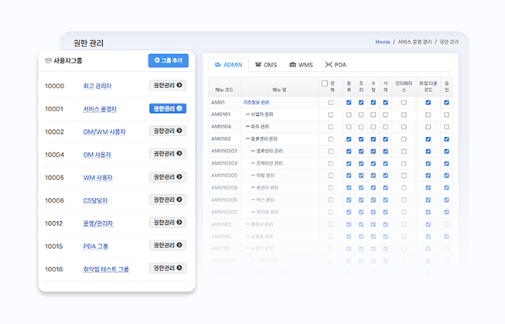Switch to the PDA tab
The image size is (505, 324).
point(336,65)
